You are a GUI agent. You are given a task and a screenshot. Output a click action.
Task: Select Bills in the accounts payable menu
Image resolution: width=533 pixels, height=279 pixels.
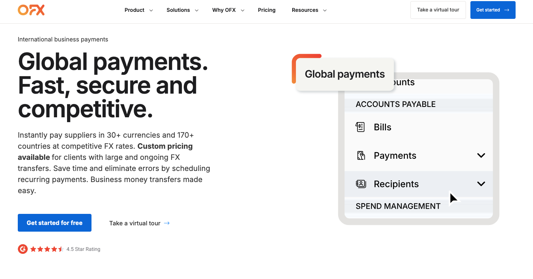tap(419, 127)
